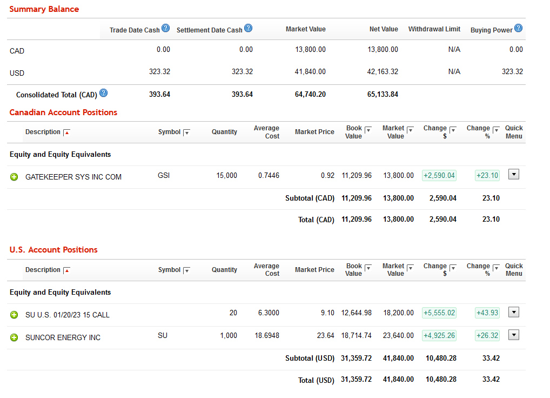Click Consolidated Total net value 65,133.84
Screen dimensions: 550x398
point(383,95)
